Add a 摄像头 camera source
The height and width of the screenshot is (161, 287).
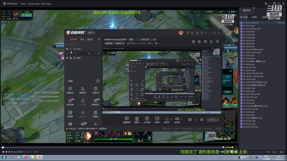[137, 120]
